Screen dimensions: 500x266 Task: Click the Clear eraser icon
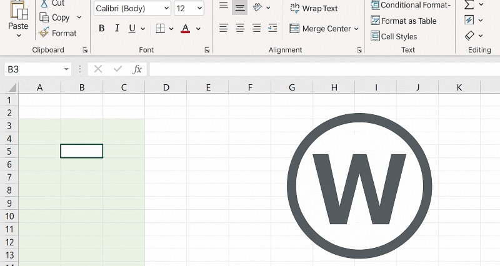(x=469, y=36)
